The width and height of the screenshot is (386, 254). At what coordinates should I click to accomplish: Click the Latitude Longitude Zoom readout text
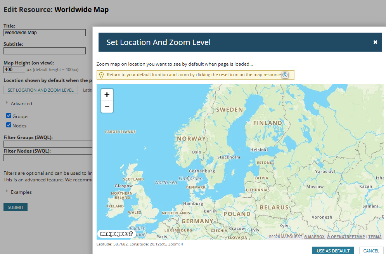140,244
